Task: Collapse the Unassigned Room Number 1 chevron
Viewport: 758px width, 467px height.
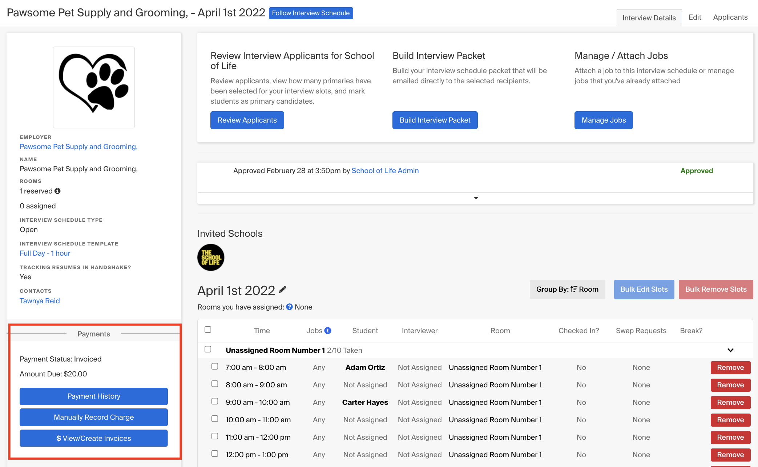Action: coord(730,350)
